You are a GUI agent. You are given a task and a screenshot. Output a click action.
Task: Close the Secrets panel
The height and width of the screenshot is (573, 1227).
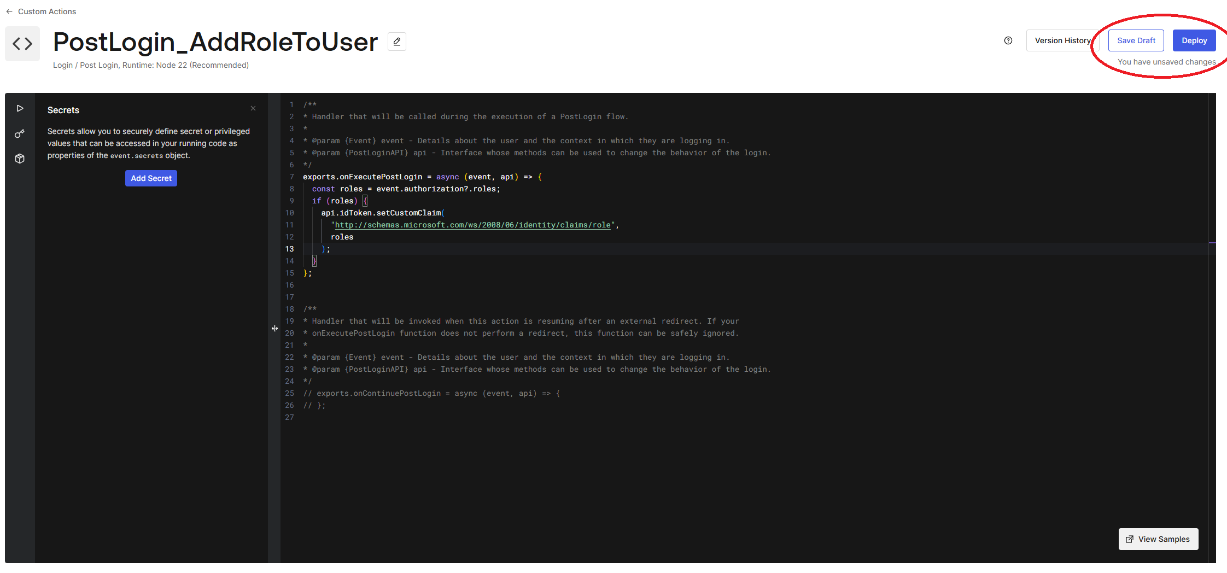(253, 108)
